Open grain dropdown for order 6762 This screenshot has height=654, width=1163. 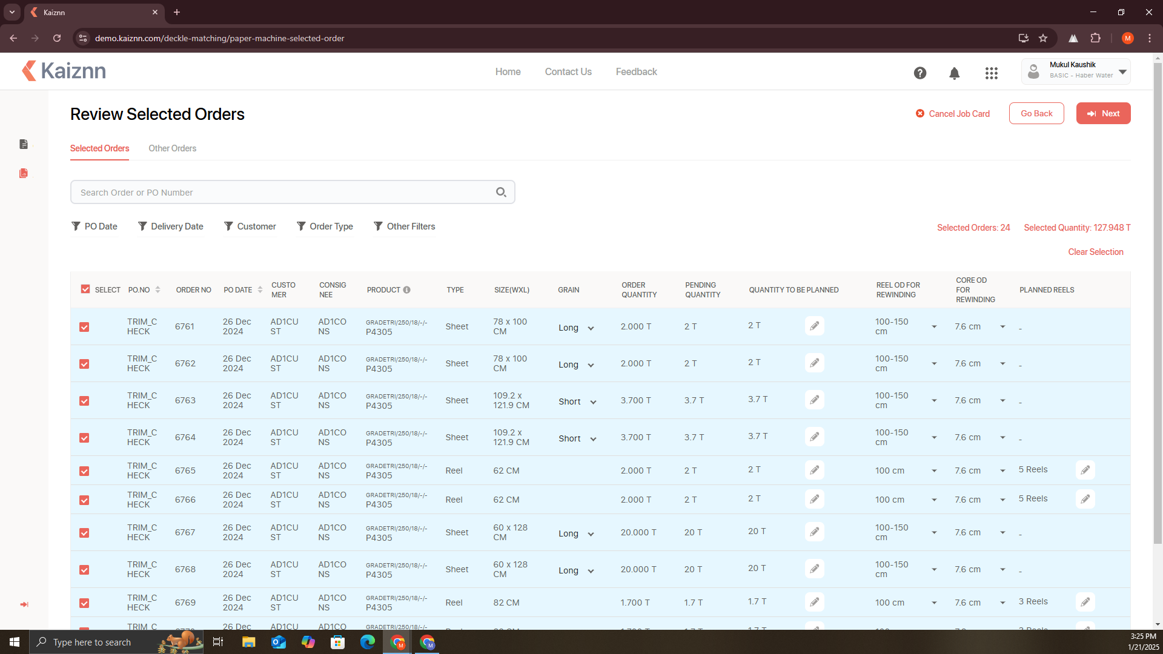tap(591, 365)
